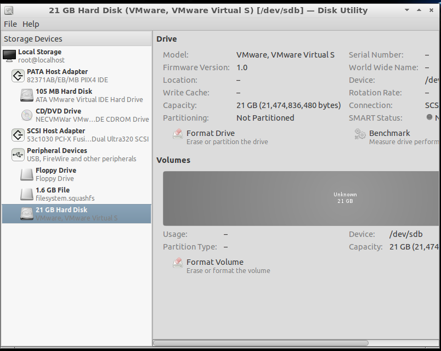Click the 'Write Cache:' label
441x351 pixels.
[186, 93]
